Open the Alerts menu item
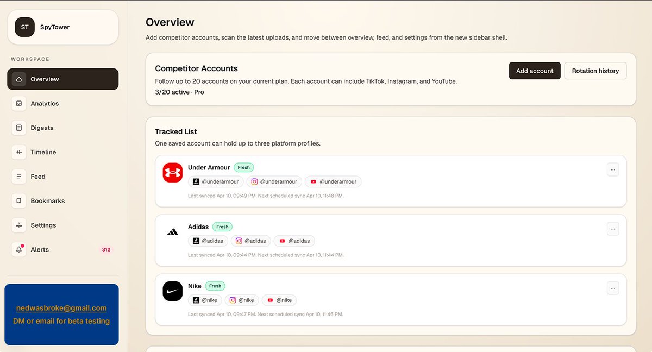The height and width of the screenshot is (352, 652). (62, 249)
